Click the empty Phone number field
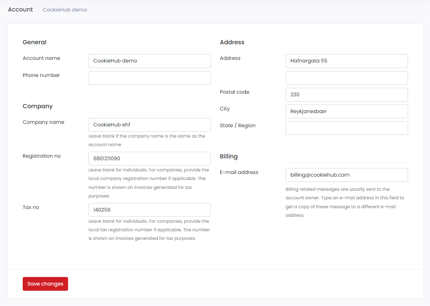This screenshot has height=306, width=430. 150,78
